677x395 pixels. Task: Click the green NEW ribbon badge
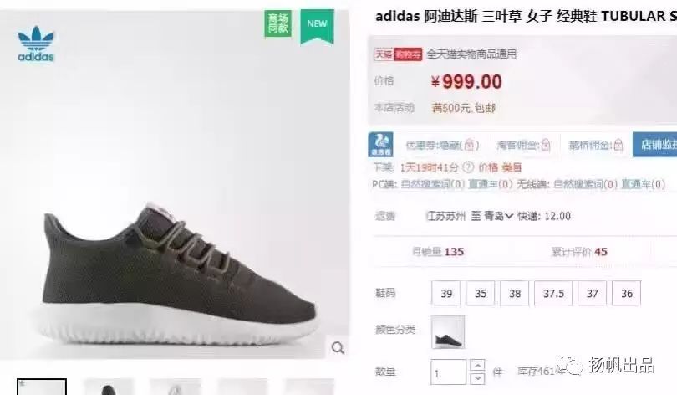click(318, 26)
